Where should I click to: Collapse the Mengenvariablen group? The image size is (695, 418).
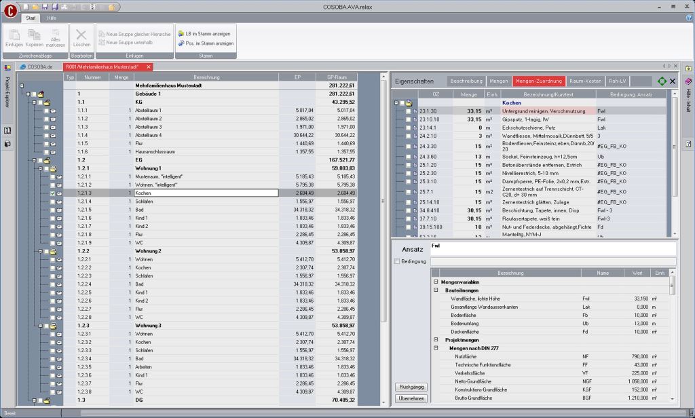point(435,281)
